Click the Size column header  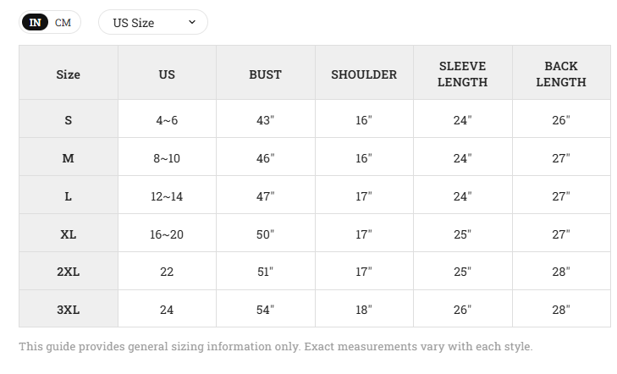pos(68,74)
